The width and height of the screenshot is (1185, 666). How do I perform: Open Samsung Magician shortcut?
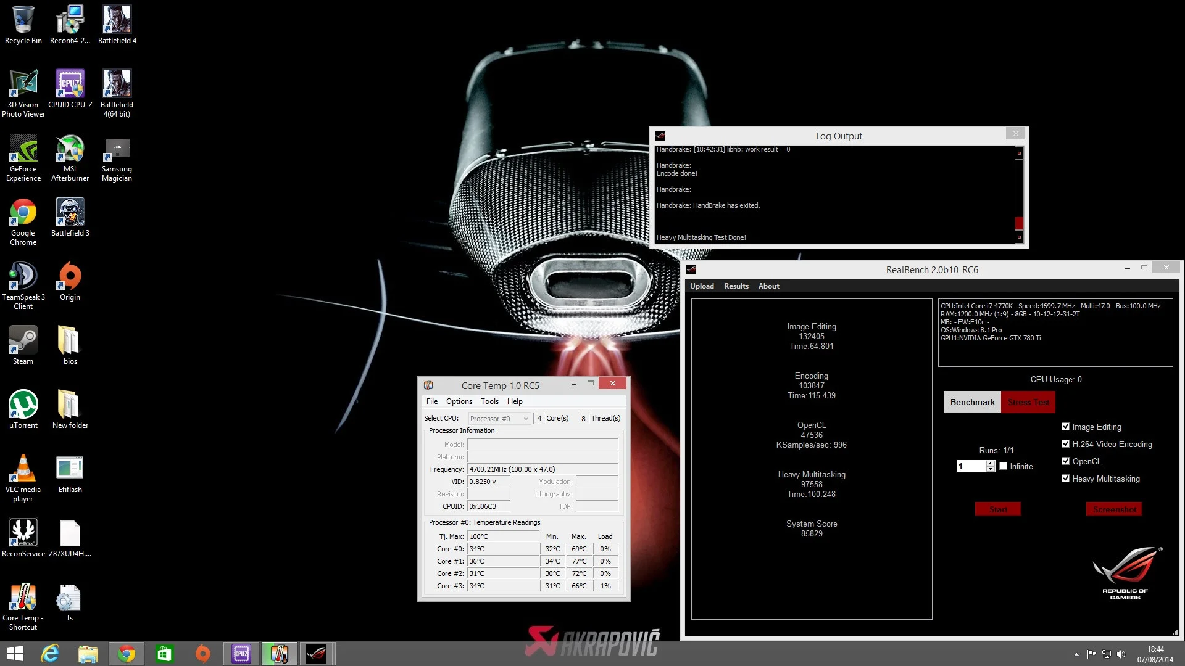point(117,158)
